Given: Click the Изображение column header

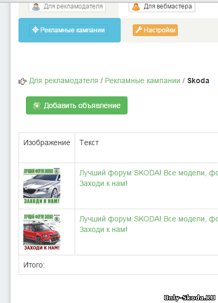Looking at the screenshot, I should [47, 142].
